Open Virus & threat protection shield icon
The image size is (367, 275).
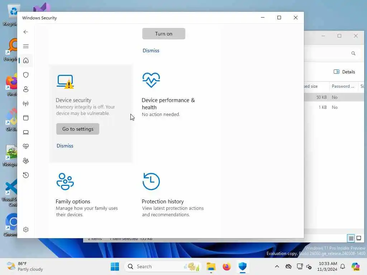(x=26, y=75)
